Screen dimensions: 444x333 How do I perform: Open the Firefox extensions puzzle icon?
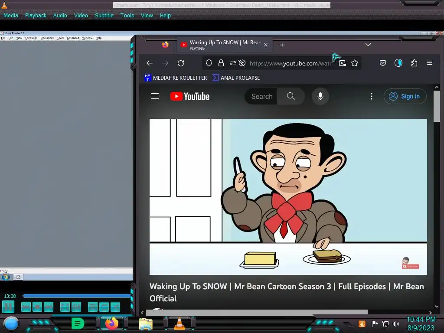point(414,63)
